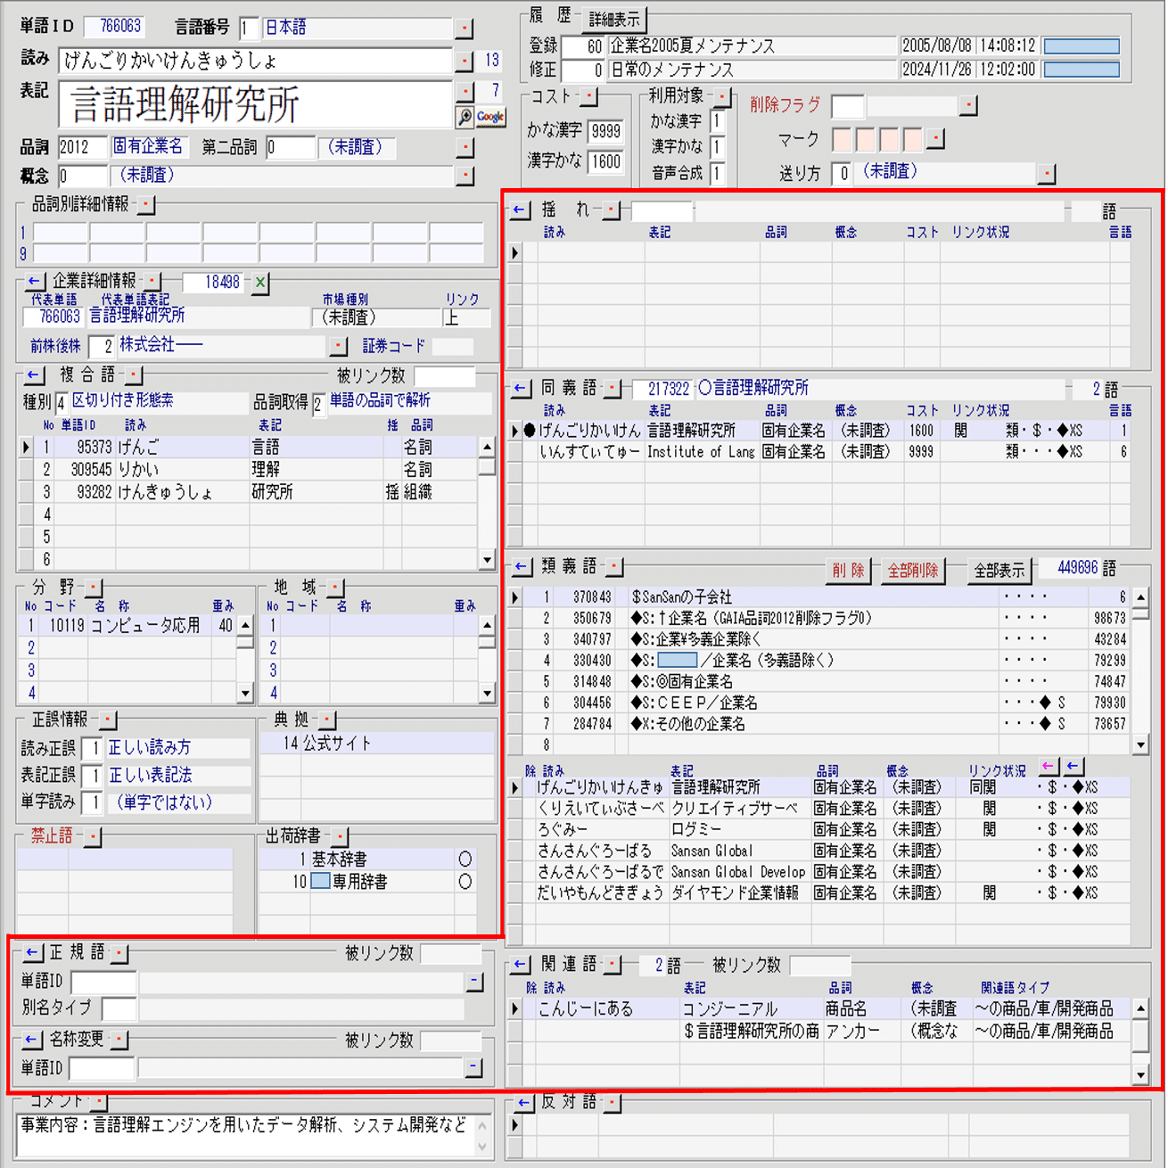The width and height of the screenshot is (1168, 1168).
Task: Click the blue progress bar in 登録 row
Action: click(x=1082, y=46)
